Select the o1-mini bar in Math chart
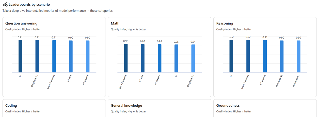318x117 pixels. 143,58
